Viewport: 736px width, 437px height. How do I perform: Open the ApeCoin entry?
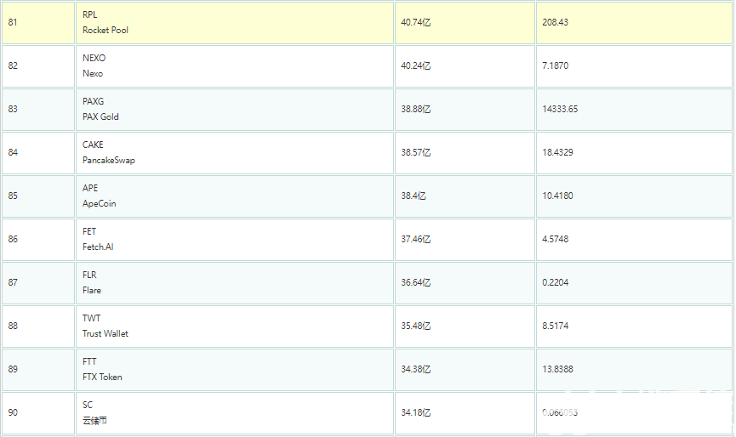pyautogui.click(x=99, y=203)
